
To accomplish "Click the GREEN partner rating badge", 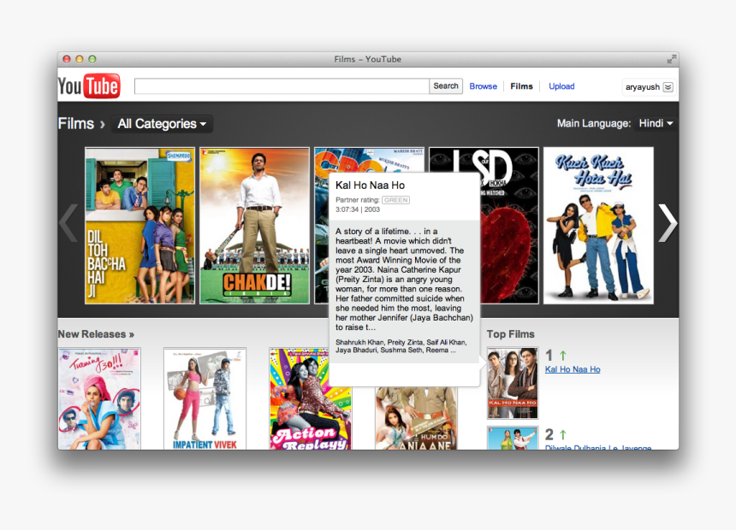I will coord(395,200).
